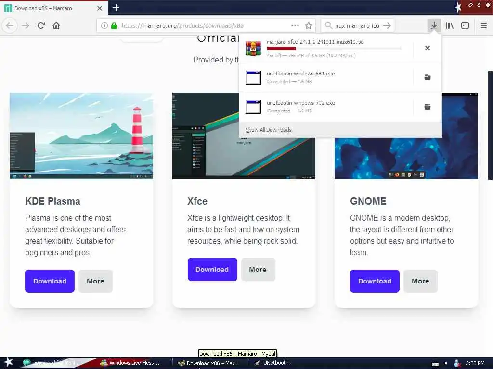Open folder for unetbootin-windows-702.exe
Image resolution: width=493 pixels, height=369 pixels.
pos(428,107)
